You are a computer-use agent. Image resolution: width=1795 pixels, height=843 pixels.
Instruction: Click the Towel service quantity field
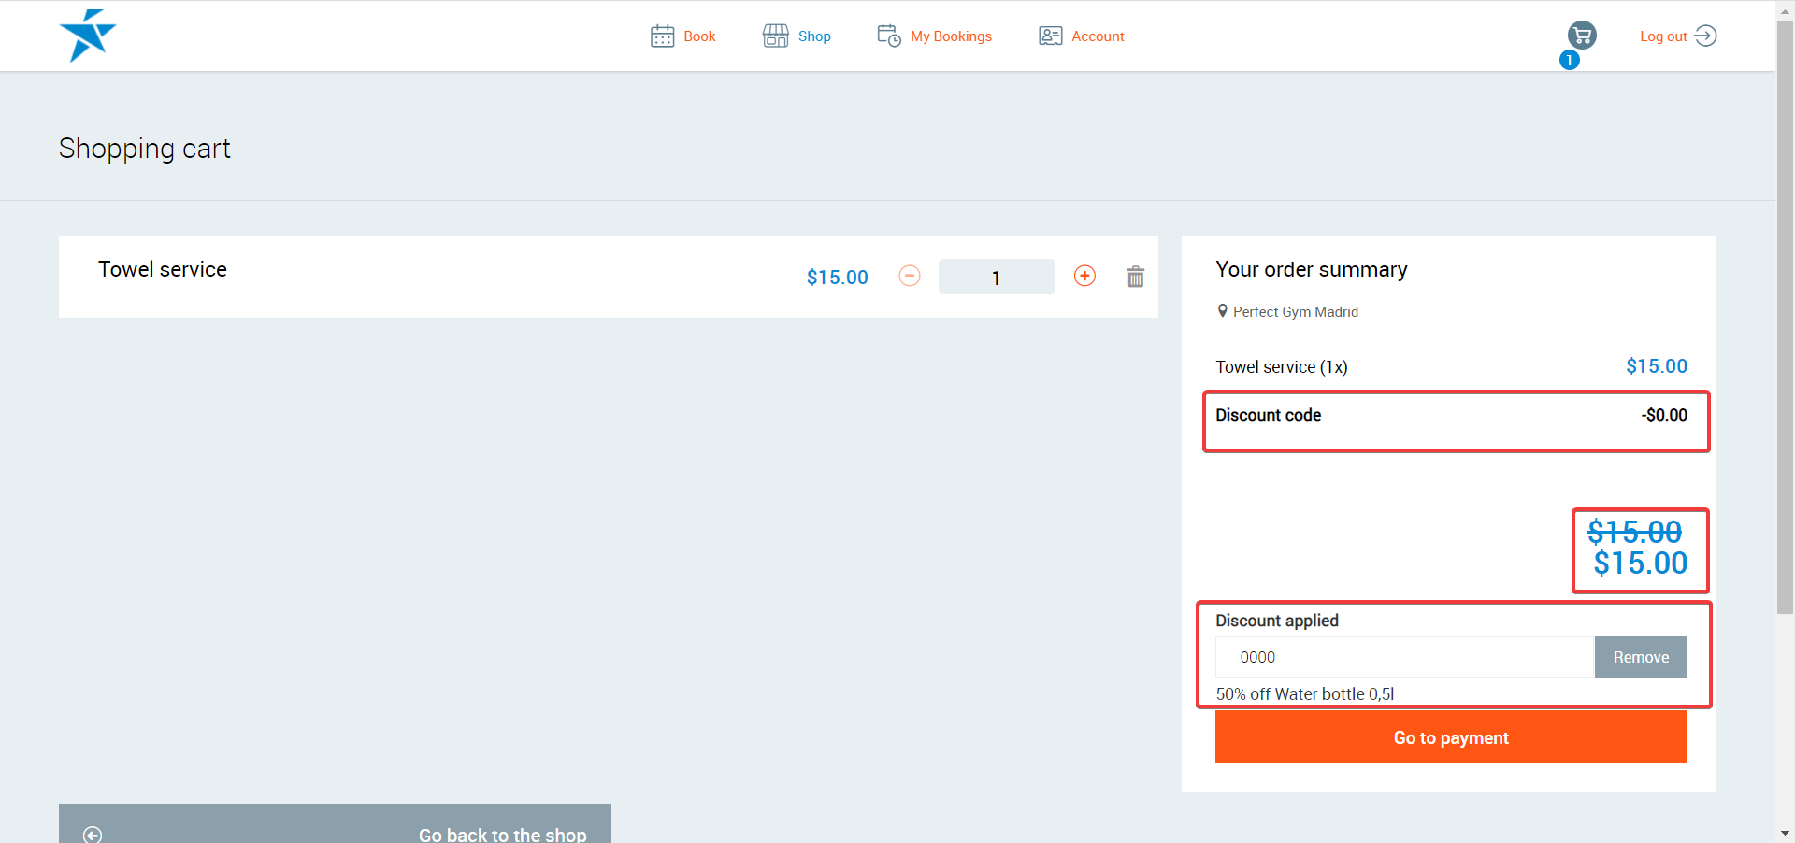(996, 278)
